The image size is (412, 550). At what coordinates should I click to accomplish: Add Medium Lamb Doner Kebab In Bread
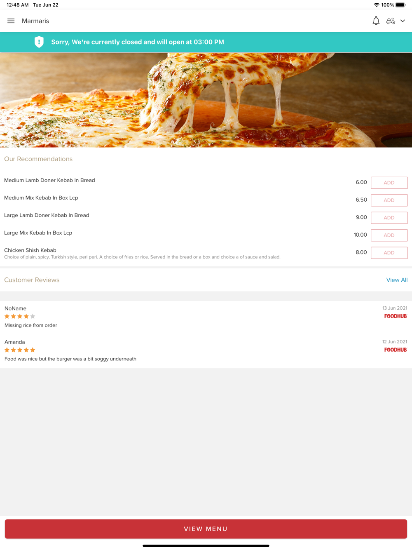pos(389,183)
